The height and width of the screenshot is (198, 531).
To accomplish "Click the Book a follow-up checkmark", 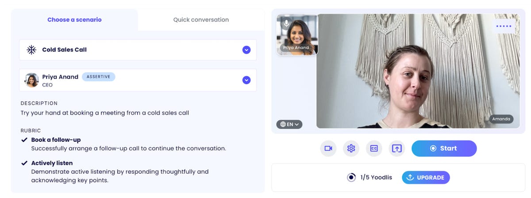I will [24, 140].
